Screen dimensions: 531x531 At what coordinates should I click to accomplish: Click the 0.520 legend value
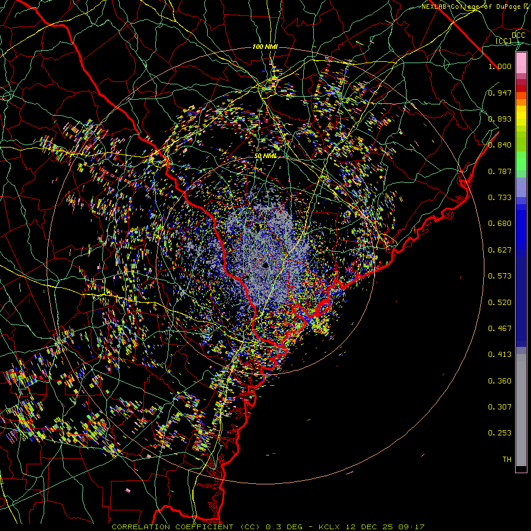(x=500, y=303)
